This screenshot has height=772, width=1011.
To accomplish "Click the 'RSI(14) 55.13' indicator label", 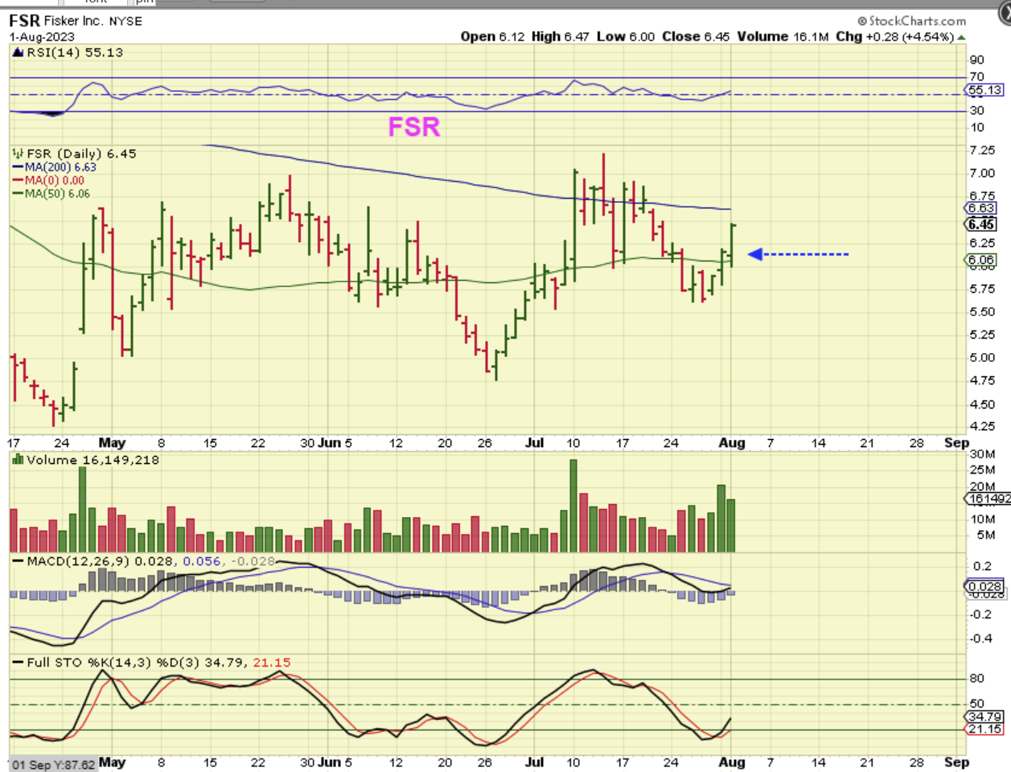I will coord(75,52).
